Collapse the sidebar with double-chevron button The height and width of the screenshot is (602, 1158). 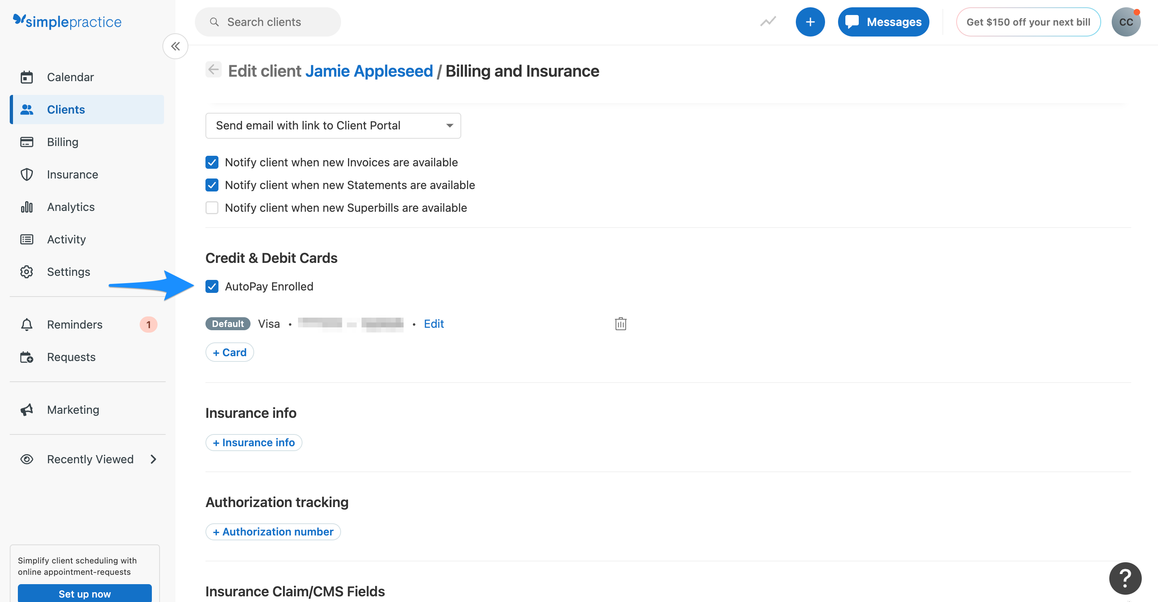click(x=175, y=46)
